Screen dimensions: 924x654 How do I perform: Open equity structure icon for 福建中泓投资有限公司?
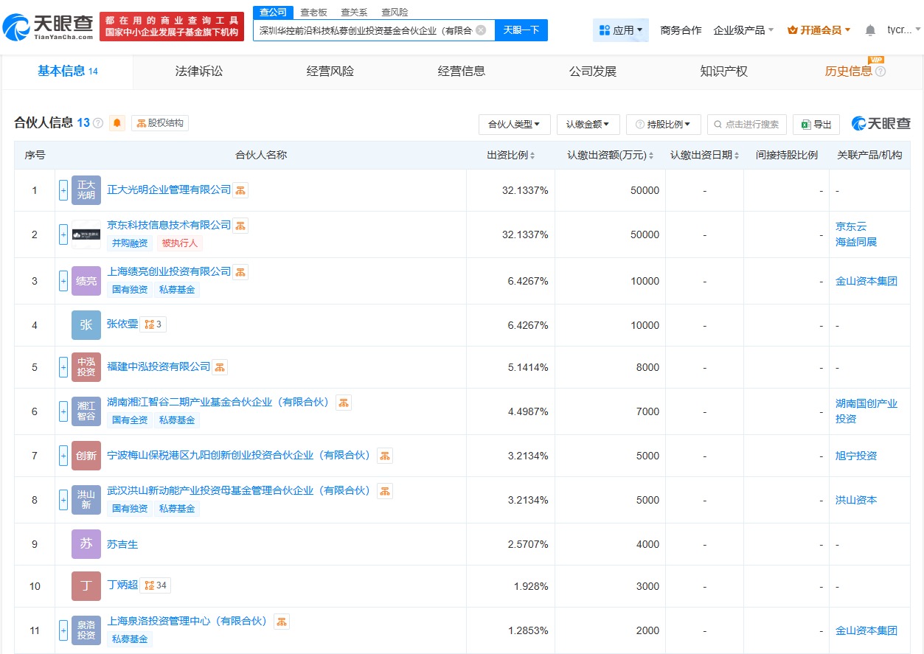pos(220,367)
